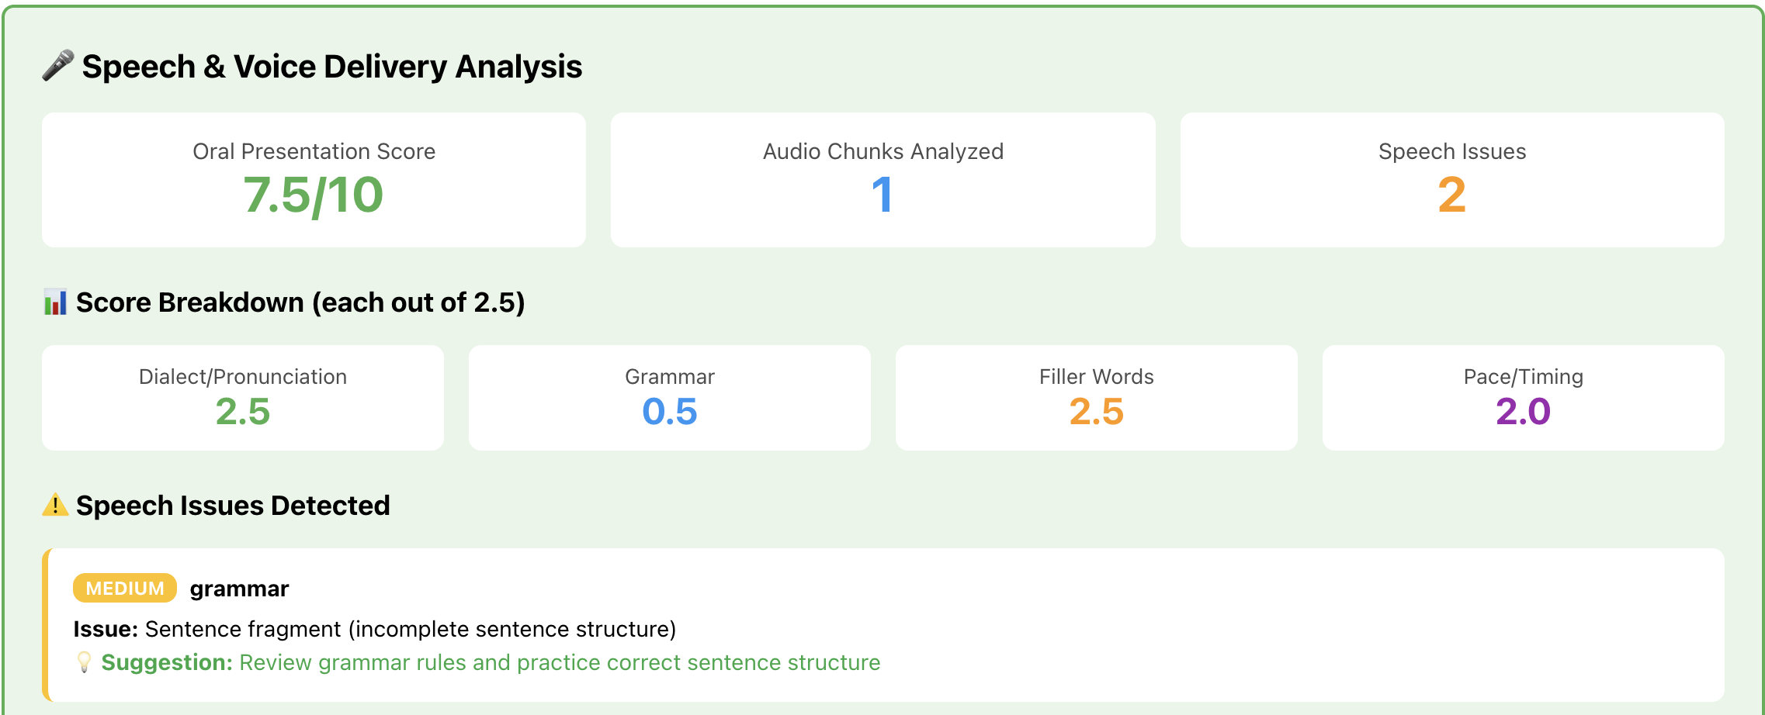
Task: Click the MEDIUM severity badge
Action: (125, 589)
